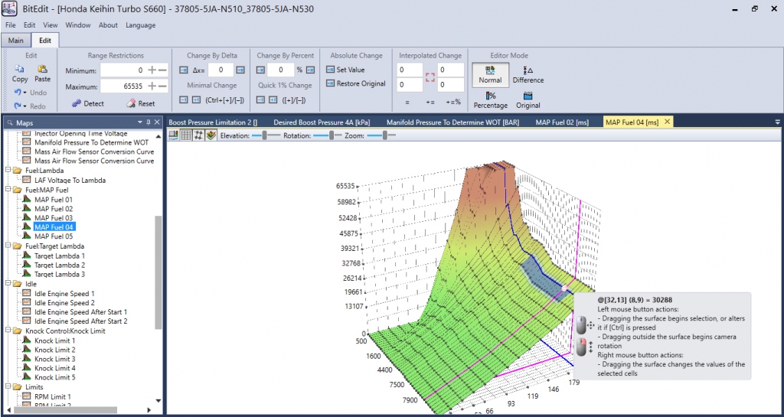Switch to 2D graph view icon
This screenshot has width=784, height=417.
pos(174,135)
